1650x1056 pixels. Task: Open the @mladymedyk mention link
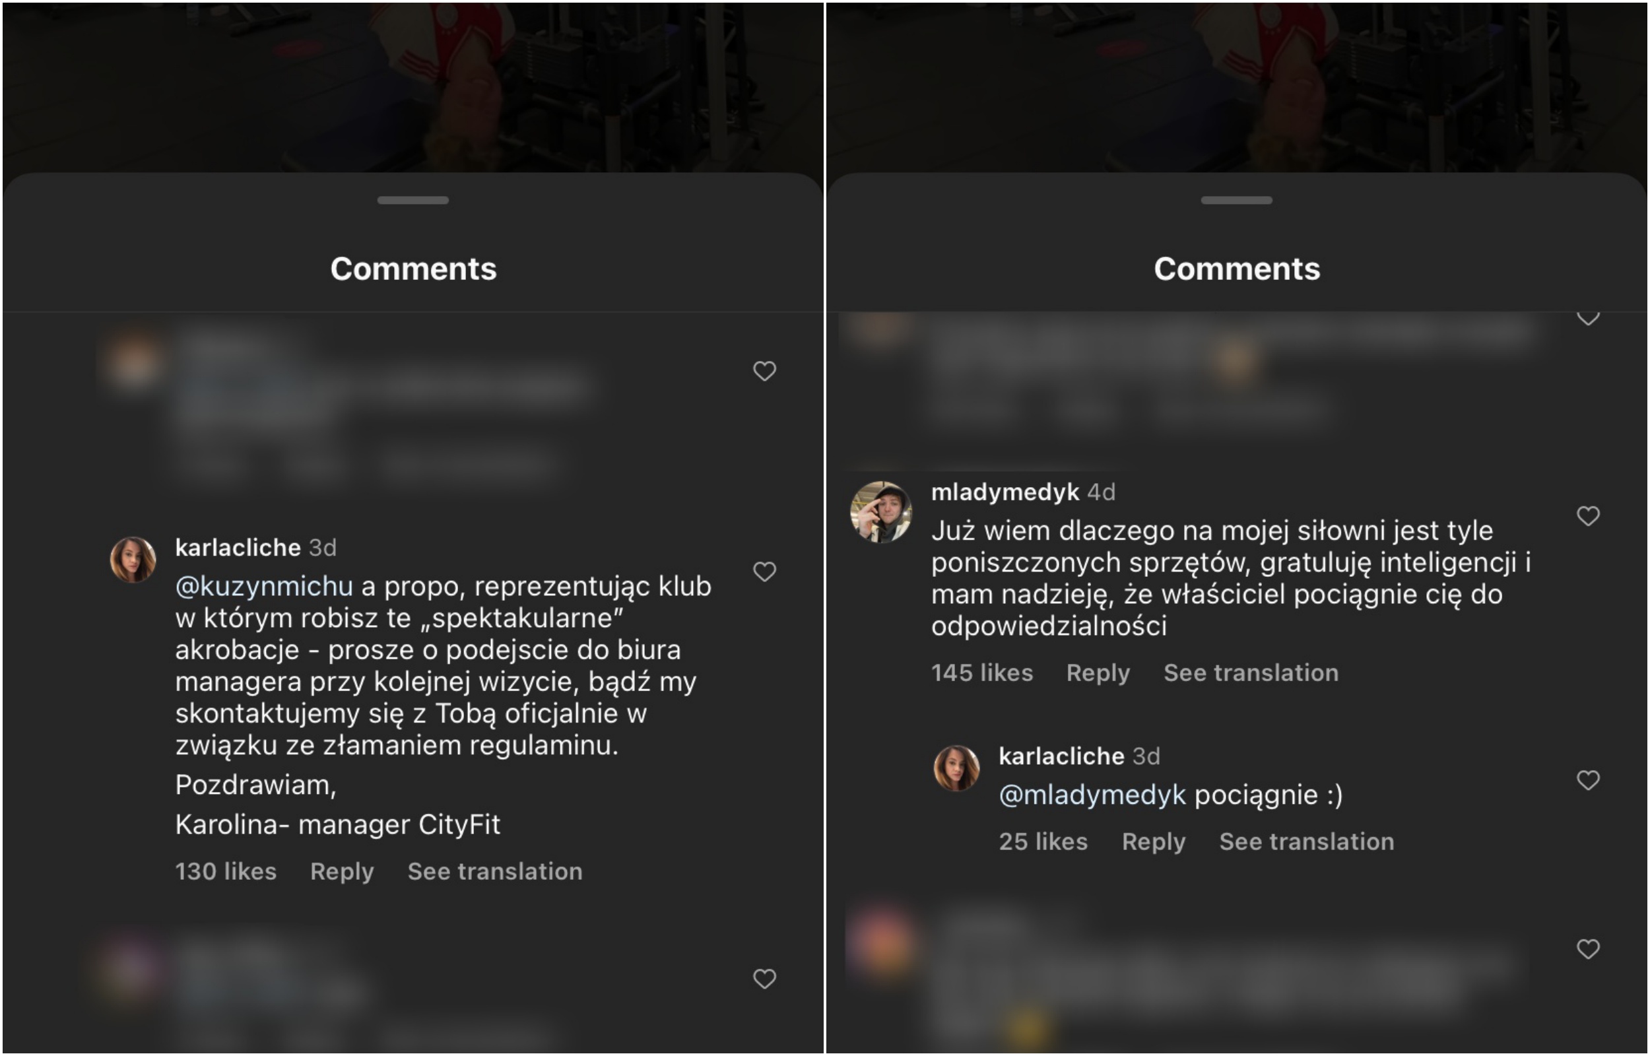point(1092,795)
